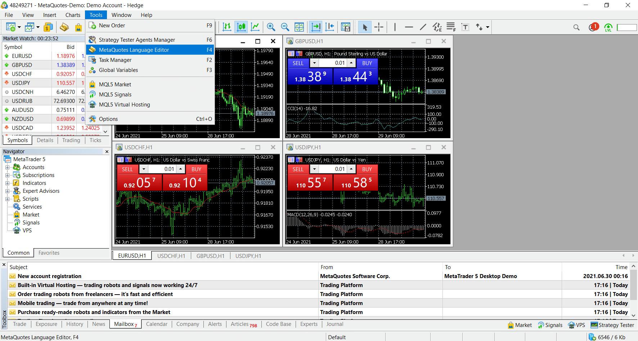Click the New Chart toolbar icon
Viewport: 638px width, 341px height.
point(11,27)
